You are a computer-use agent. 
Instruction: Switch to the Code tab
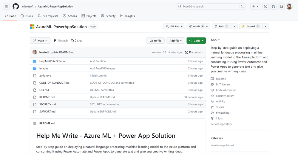(x=10, y=16)
